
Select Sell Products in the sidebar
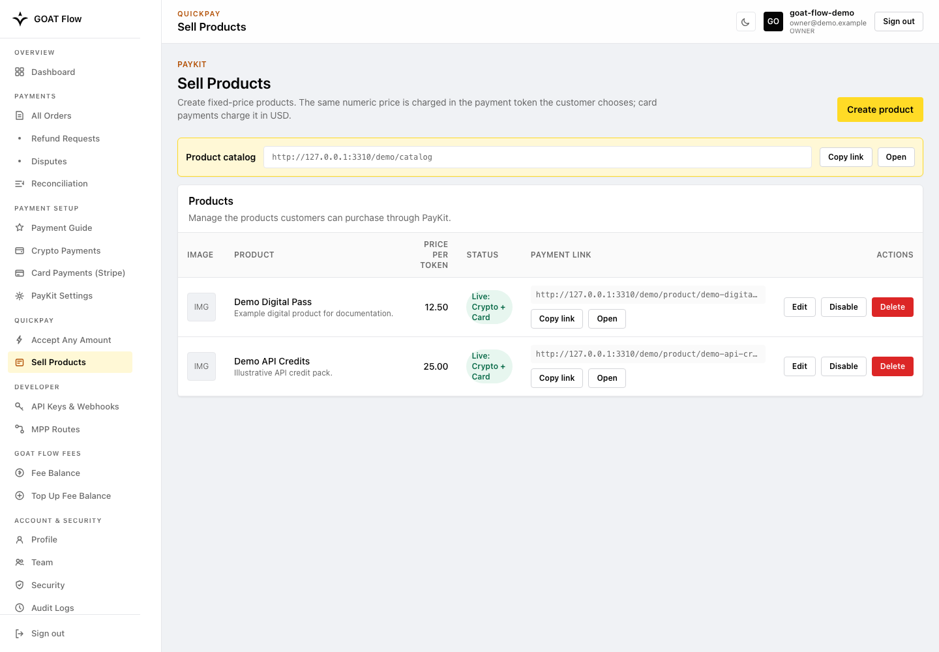click(x=70, y=363)
